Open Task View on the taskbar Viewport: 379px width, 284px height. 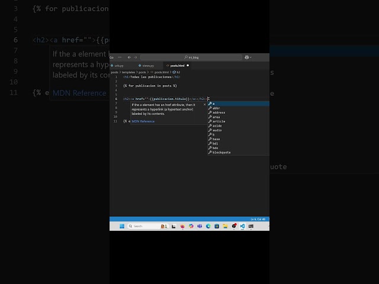[174, 226]
